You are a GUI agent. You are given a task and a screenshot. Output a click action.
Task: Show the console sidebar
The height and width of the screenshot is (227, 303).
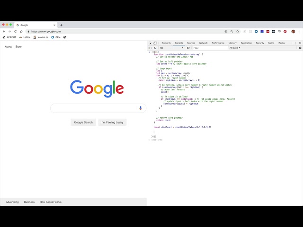(x=150, y=48)
